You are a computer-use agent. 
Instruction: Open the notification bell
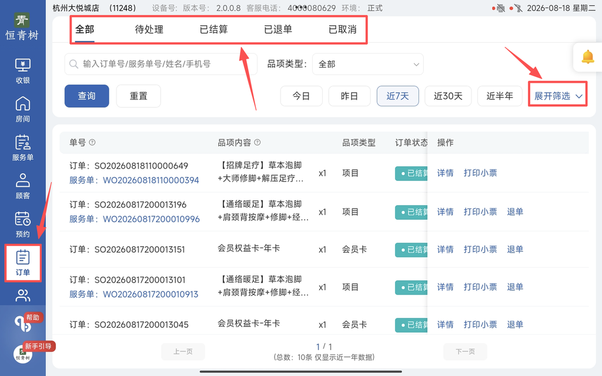pos(587,57)
